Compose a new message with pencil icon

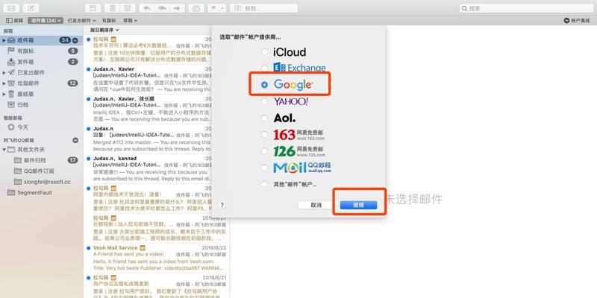pyautogui.click(x=31, y=8)
